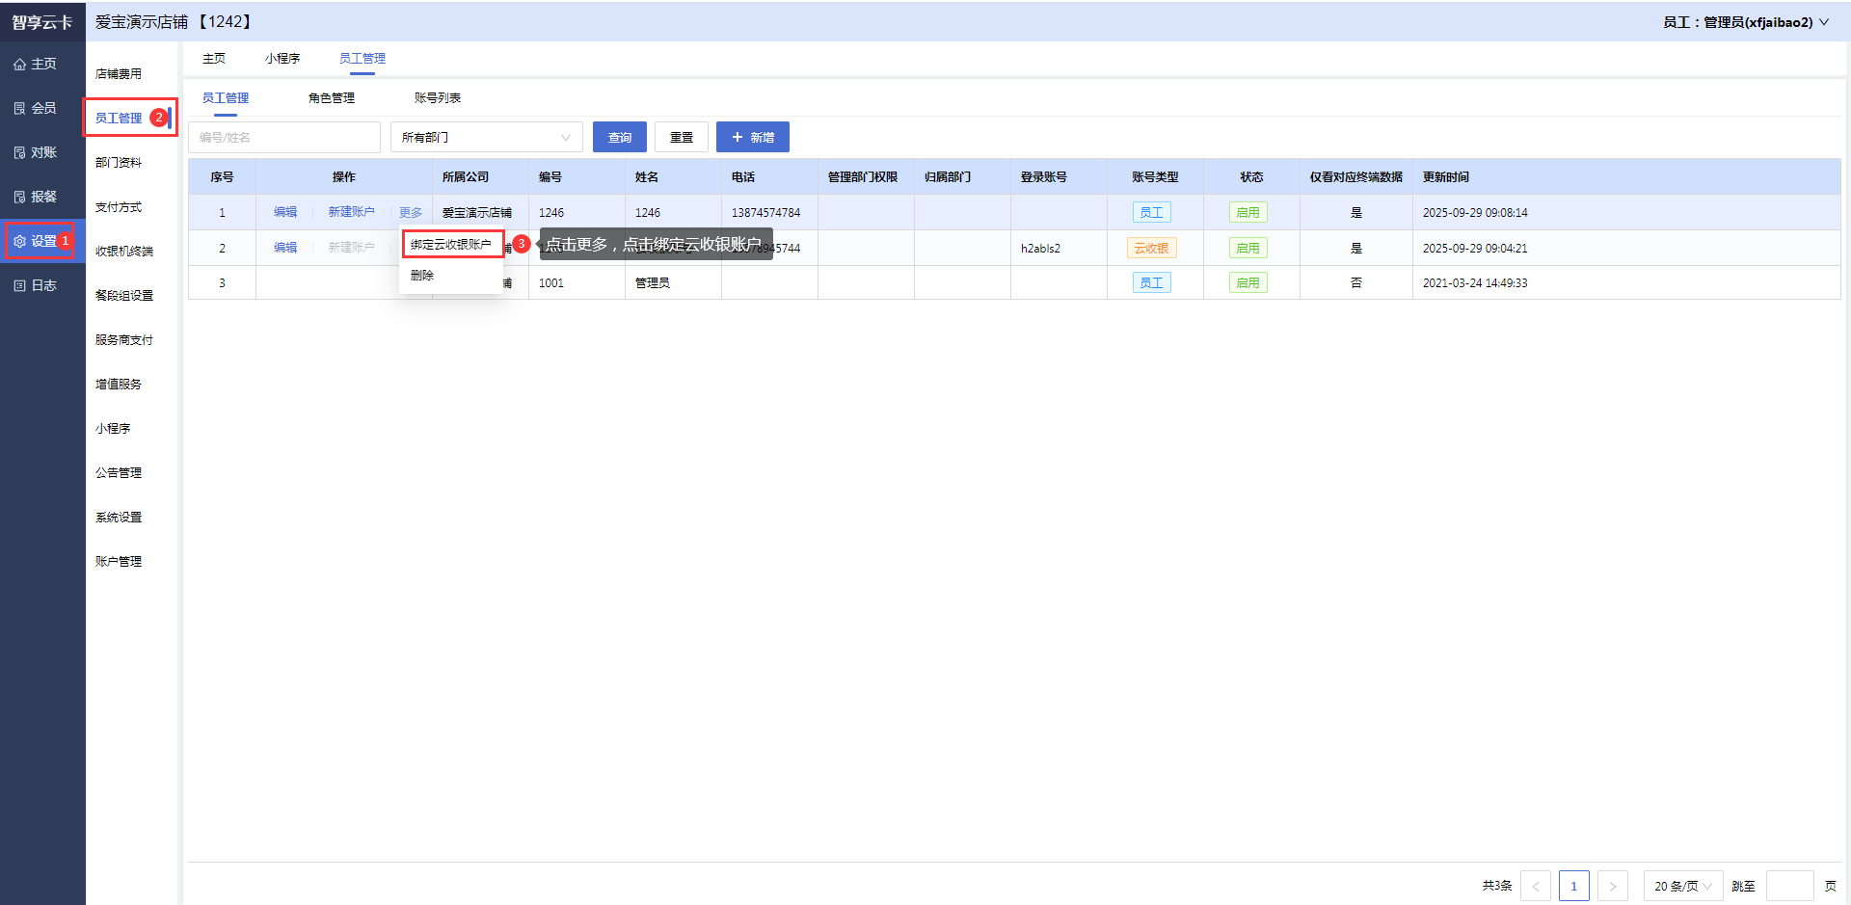Click 编辑 link for employee 1246
Screen dimensions: 1851x905
click(285, 212)
